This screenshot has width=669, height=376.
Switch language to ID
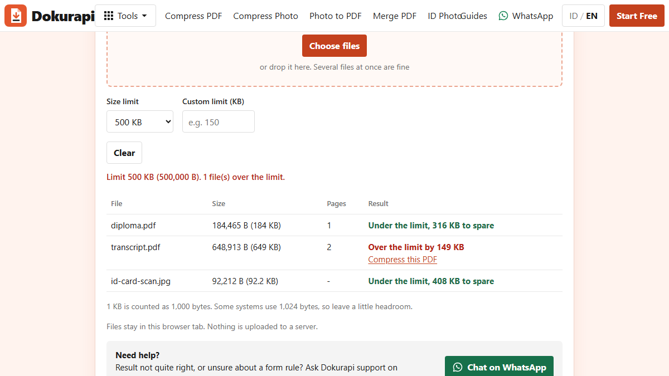pyautogui.click(x=573, y=16)
